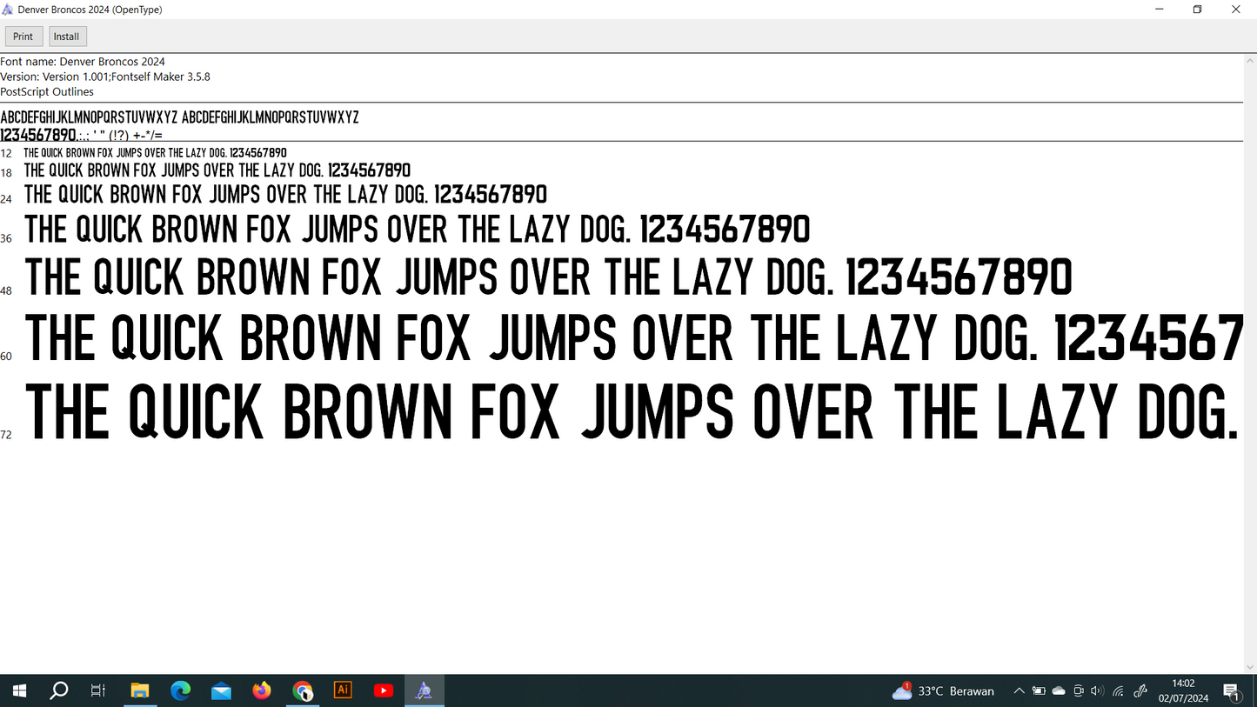
Task: Switch to Google Chrome in the taskbar
Action: (x=303, y=690)
